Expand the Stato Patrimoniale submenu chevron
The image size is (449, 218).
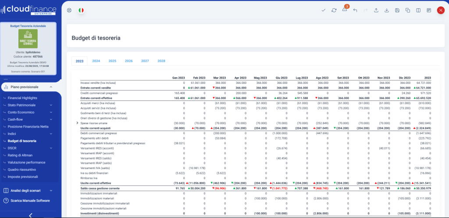tap(51, 105)
